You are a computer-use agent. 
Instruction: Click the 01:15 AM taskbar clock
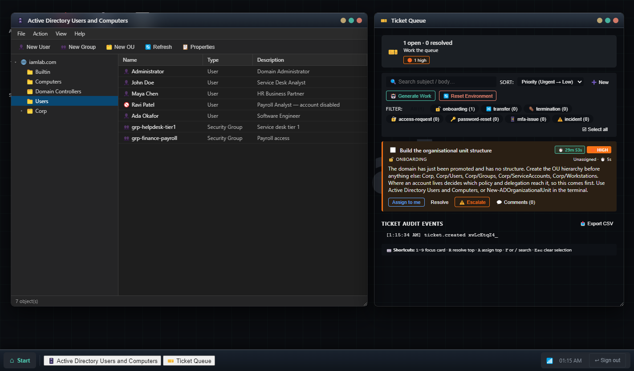[570, 361]
